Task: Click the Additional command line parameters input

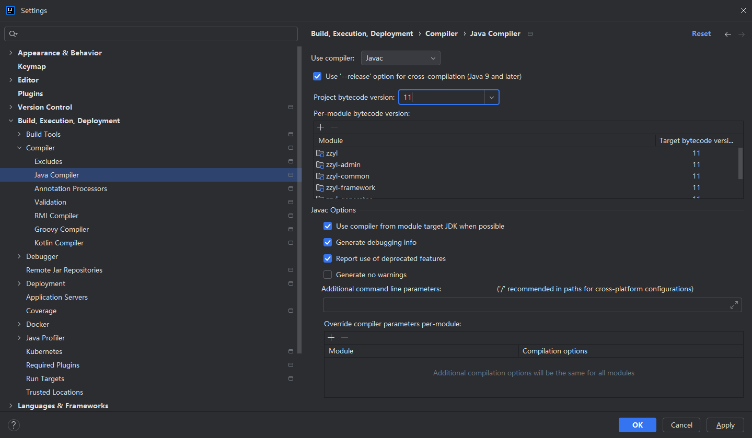Action: click(x=526, y=305)
